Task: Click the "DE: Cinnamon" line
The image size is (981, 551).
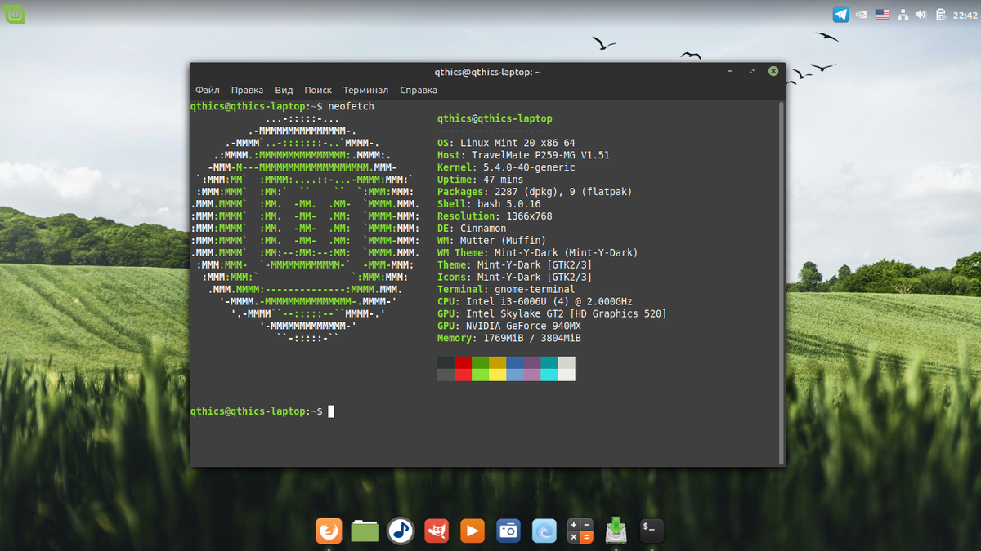Action: click(472, 229)
